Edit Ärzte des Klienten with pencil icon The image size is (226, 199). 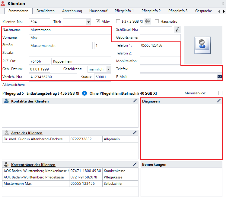(x=135, y=133)
